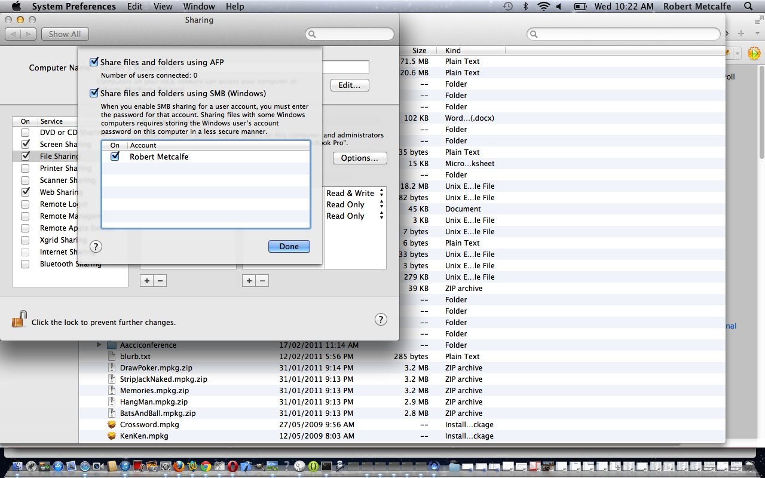Enable the Printer Sharing service
The width and height of the screenshot is (765, 478).
pyautogui.click(x=25, y=168)
